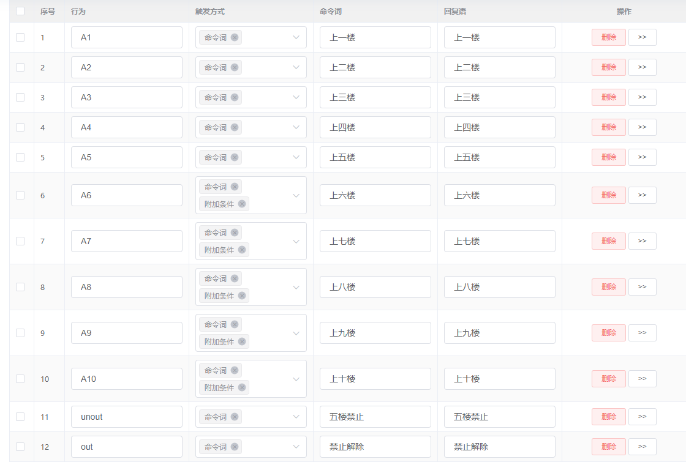Remove the 命令词 tag in row 1
The height and width of the screenshot is (462, 686).
tap(235, 37)
